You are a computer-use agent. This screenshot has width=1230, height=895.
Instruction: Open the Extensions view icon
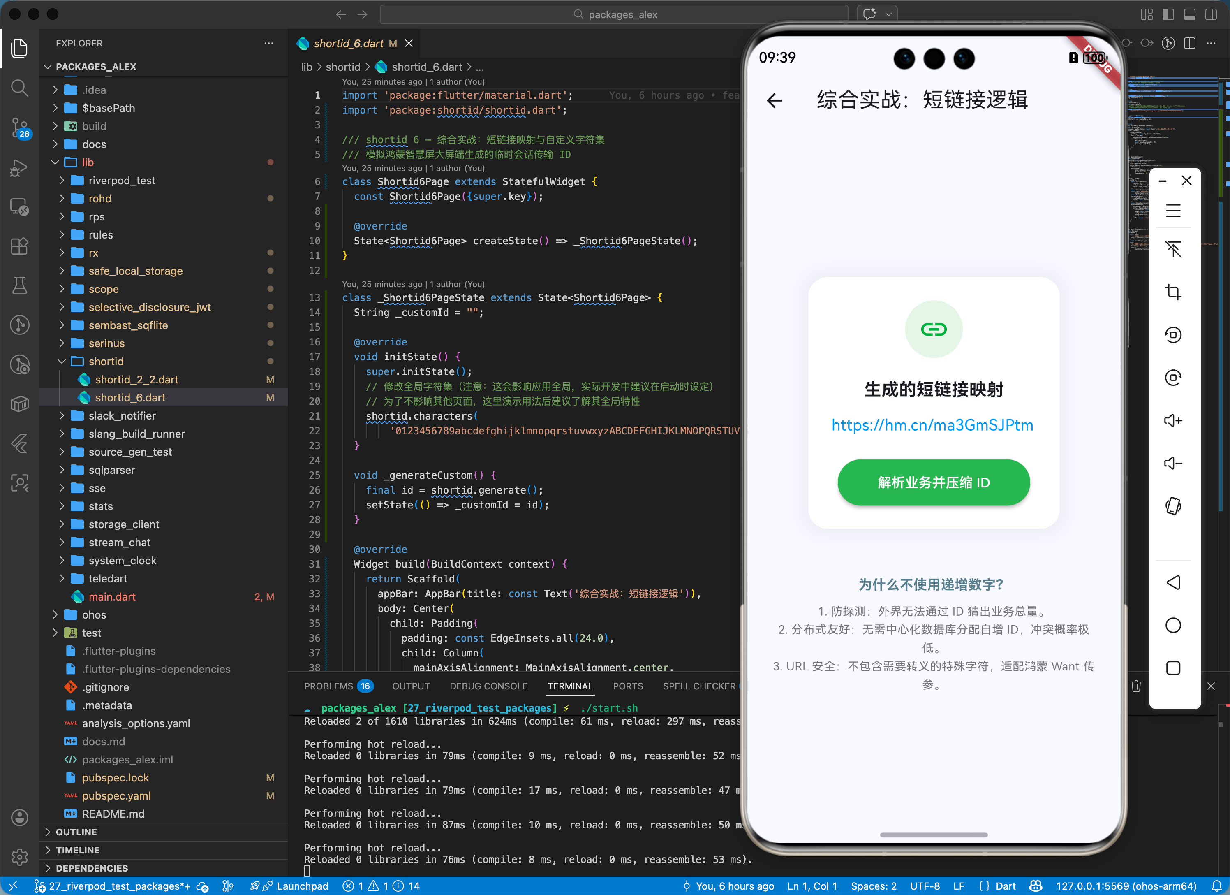(x=19, y=246)
